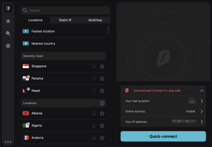Viewport: 212px width, 147px height.
Task: Switch to the MultiHop tab
Action: click(95, 20)
